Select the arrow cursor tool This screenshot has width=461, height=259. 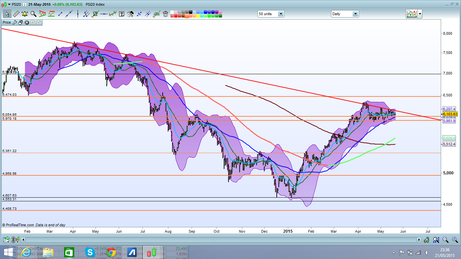point(7,14)
